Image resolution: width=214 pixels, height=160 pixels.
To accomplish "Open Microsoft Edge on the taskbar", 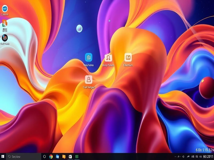I will point(57,156).
